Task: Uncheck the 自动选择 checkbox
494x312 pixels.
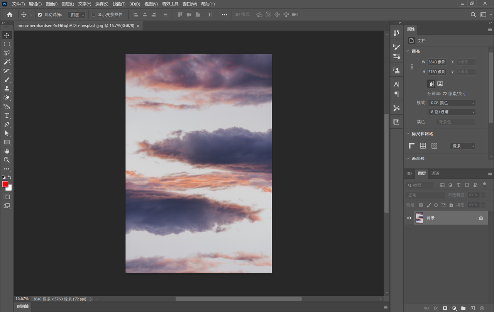Action: [40, 15]
